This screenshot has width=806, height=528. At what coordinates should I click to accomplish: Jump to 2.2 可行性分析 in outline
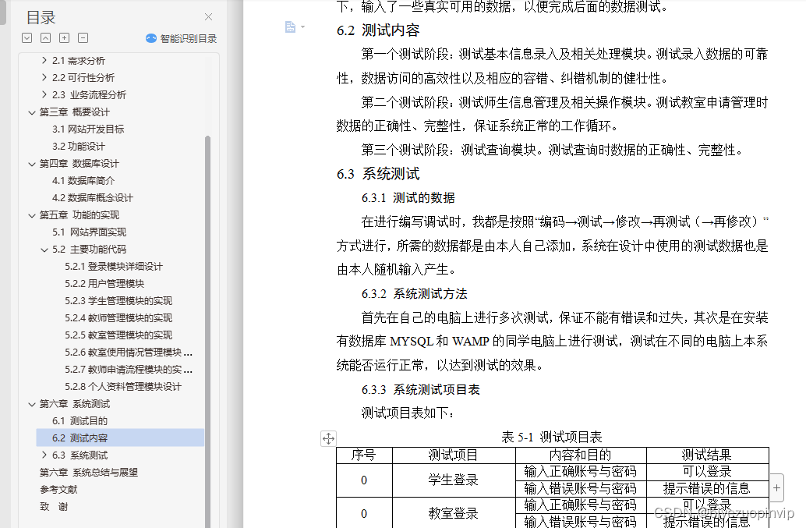pos(83,78)
